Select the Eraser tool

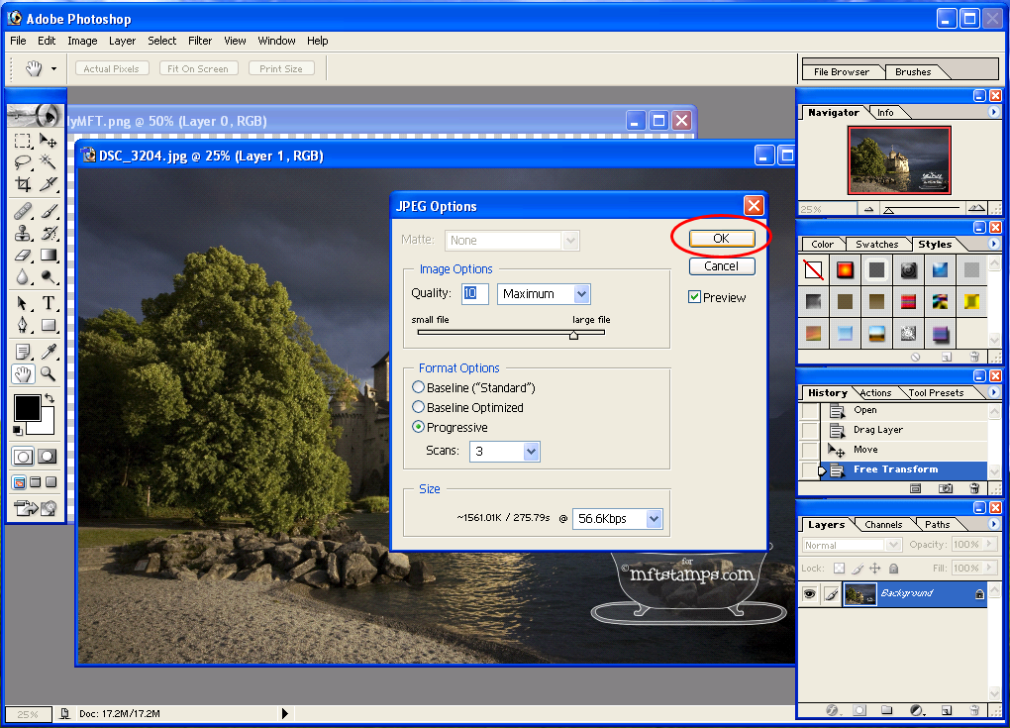tap(23, 256)
